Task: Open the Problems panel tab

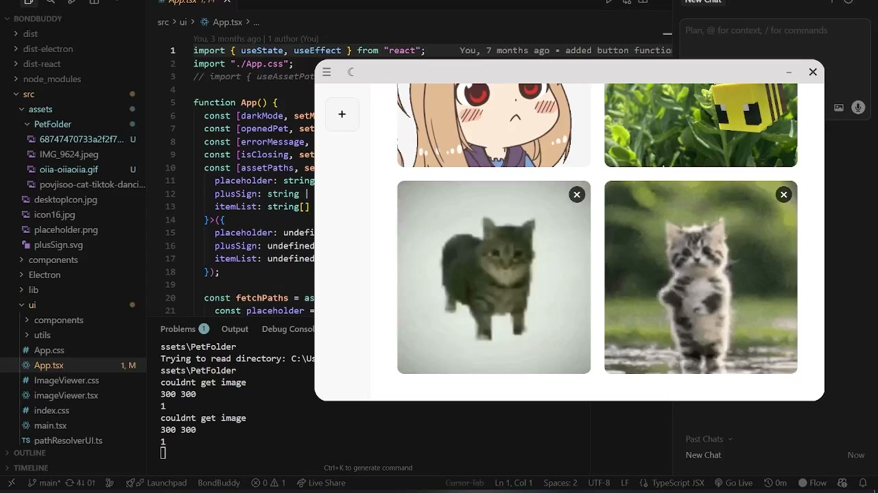Action: (178, 329)
